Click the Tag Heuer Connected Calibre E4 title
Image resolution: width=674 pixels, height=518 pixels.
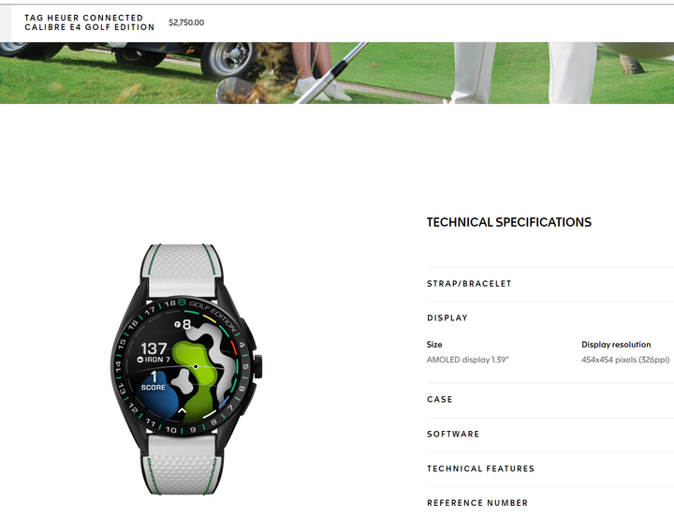[90, 22]
